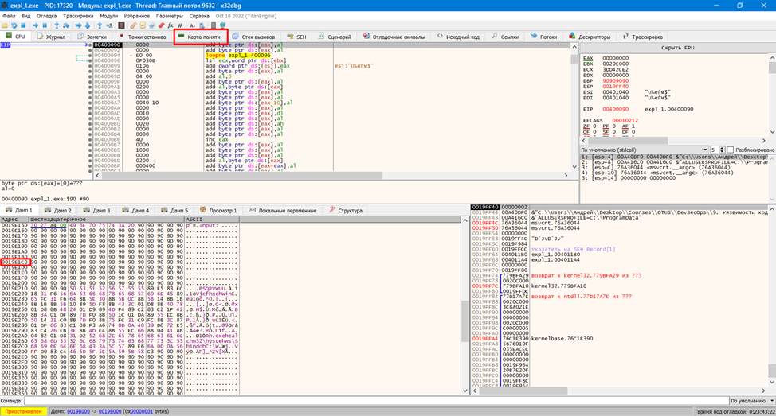776x416 pixels.
Task: Click the comments # toolbar icon
Action: (180, 25)
